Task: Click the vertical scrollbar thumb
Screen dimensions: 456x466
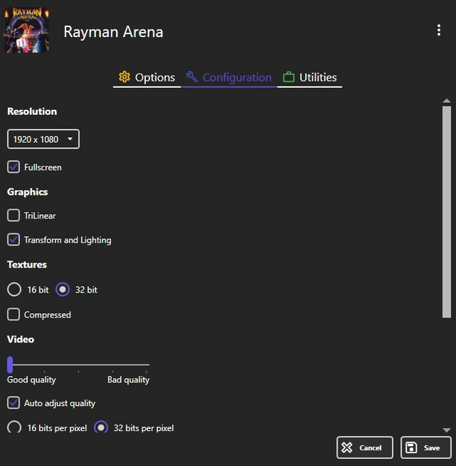Action: click(x=447, y=212)
